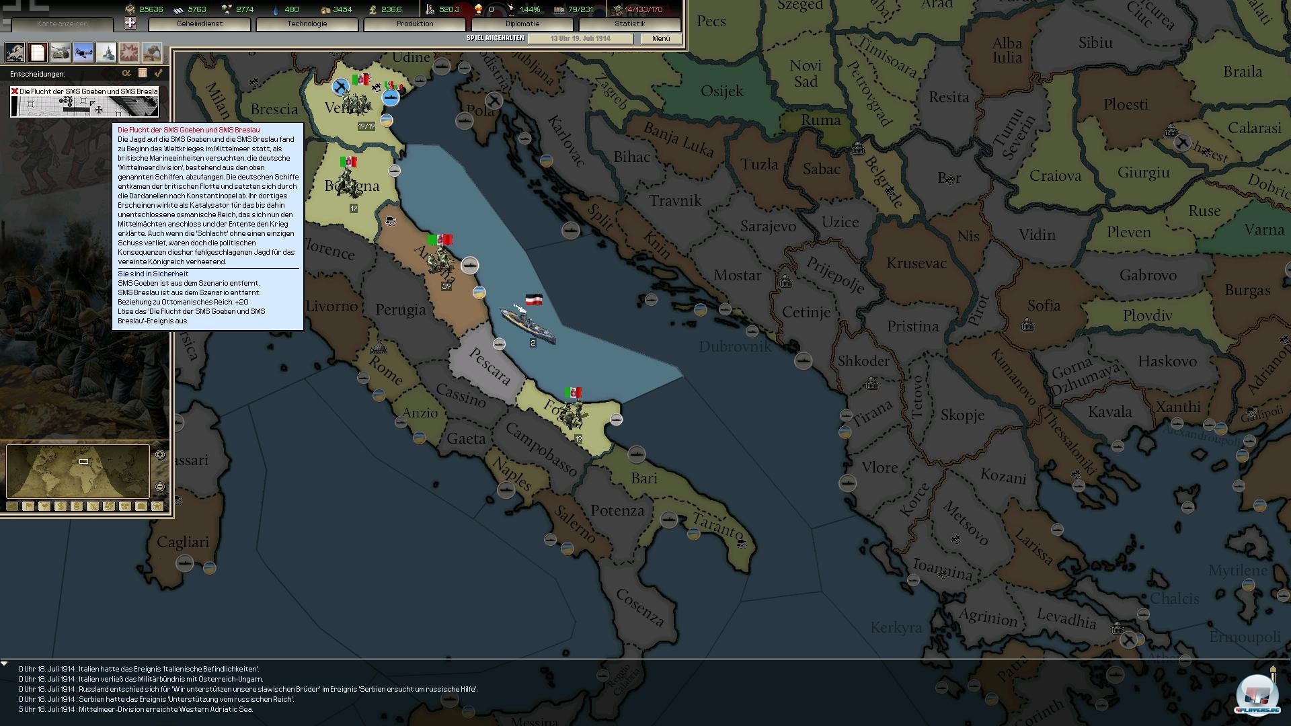Toggle alphabetical sorting of decisions

[126, 73]
